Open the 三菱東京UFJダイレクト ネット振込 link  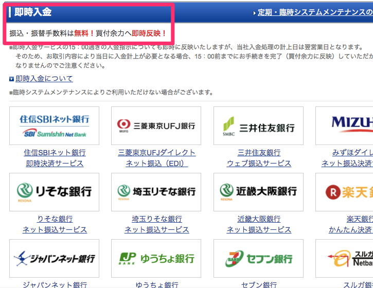pyautogui.click(x=157, y=158)
